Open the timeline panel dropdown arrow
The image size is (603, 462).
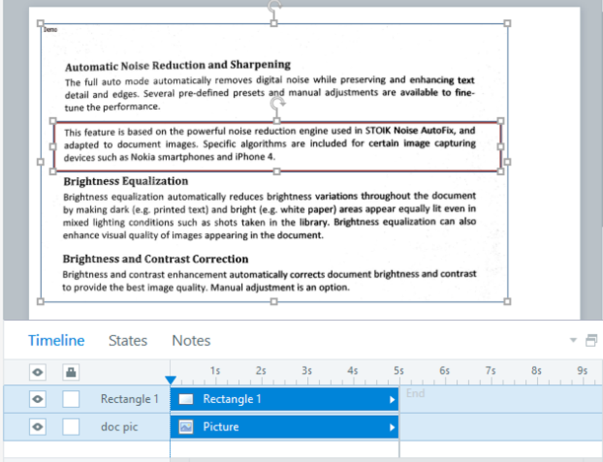(x=573, y=340)
